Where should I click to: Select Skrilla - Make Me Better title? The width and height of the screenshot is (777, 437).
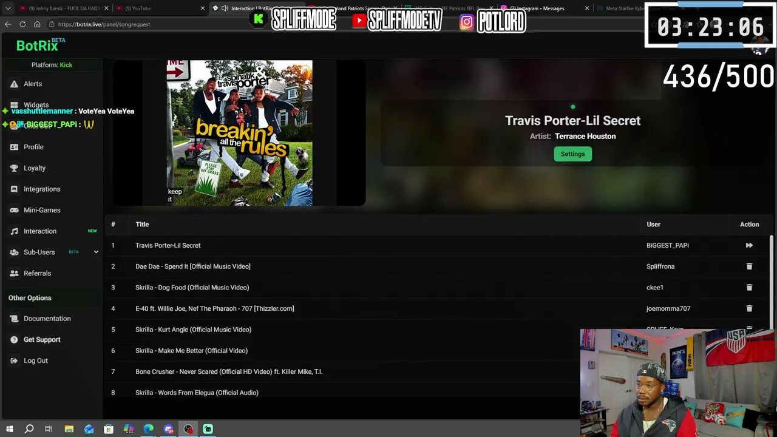tap(191, 350)
